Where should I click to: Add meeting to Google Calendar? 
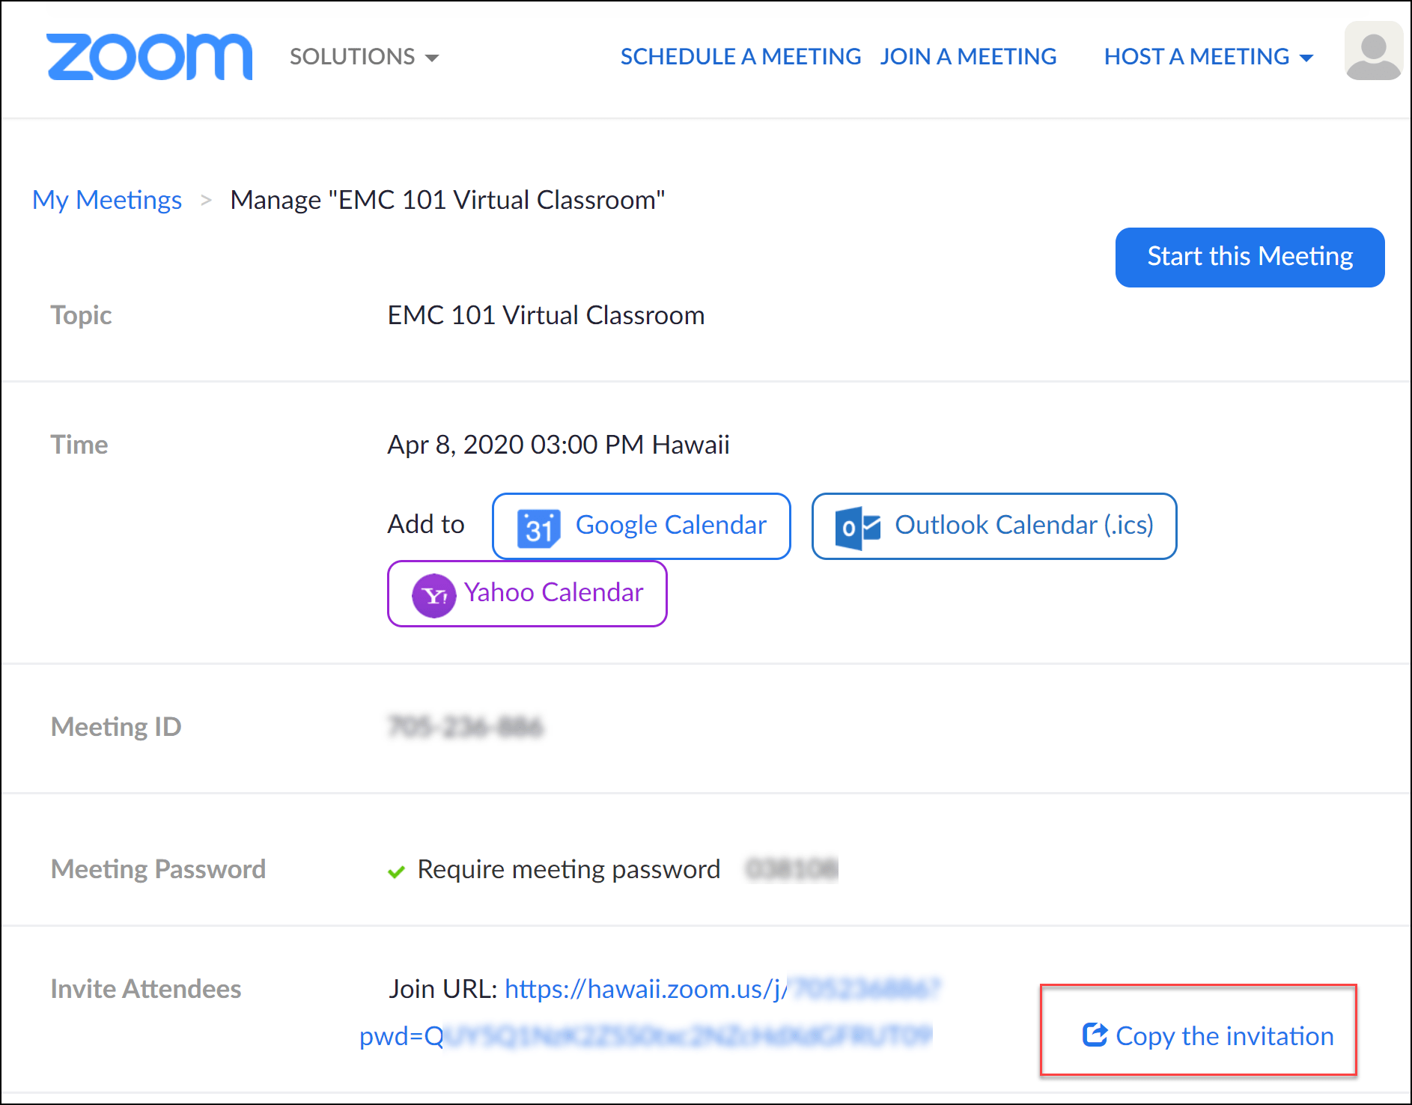(641, 526)
